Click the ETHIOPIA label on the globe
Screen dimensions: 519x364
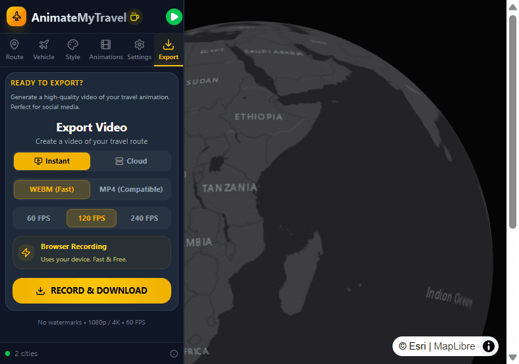(258, 117)
